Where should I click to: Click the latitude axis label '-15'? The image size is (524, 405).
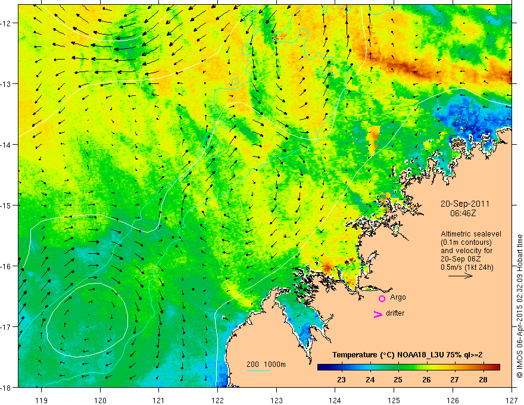coord(7,205)
